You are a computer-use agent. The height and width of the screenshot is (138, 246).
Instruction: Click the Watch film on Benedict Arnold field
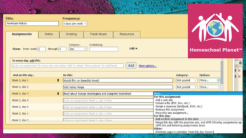tap(118, 80)
